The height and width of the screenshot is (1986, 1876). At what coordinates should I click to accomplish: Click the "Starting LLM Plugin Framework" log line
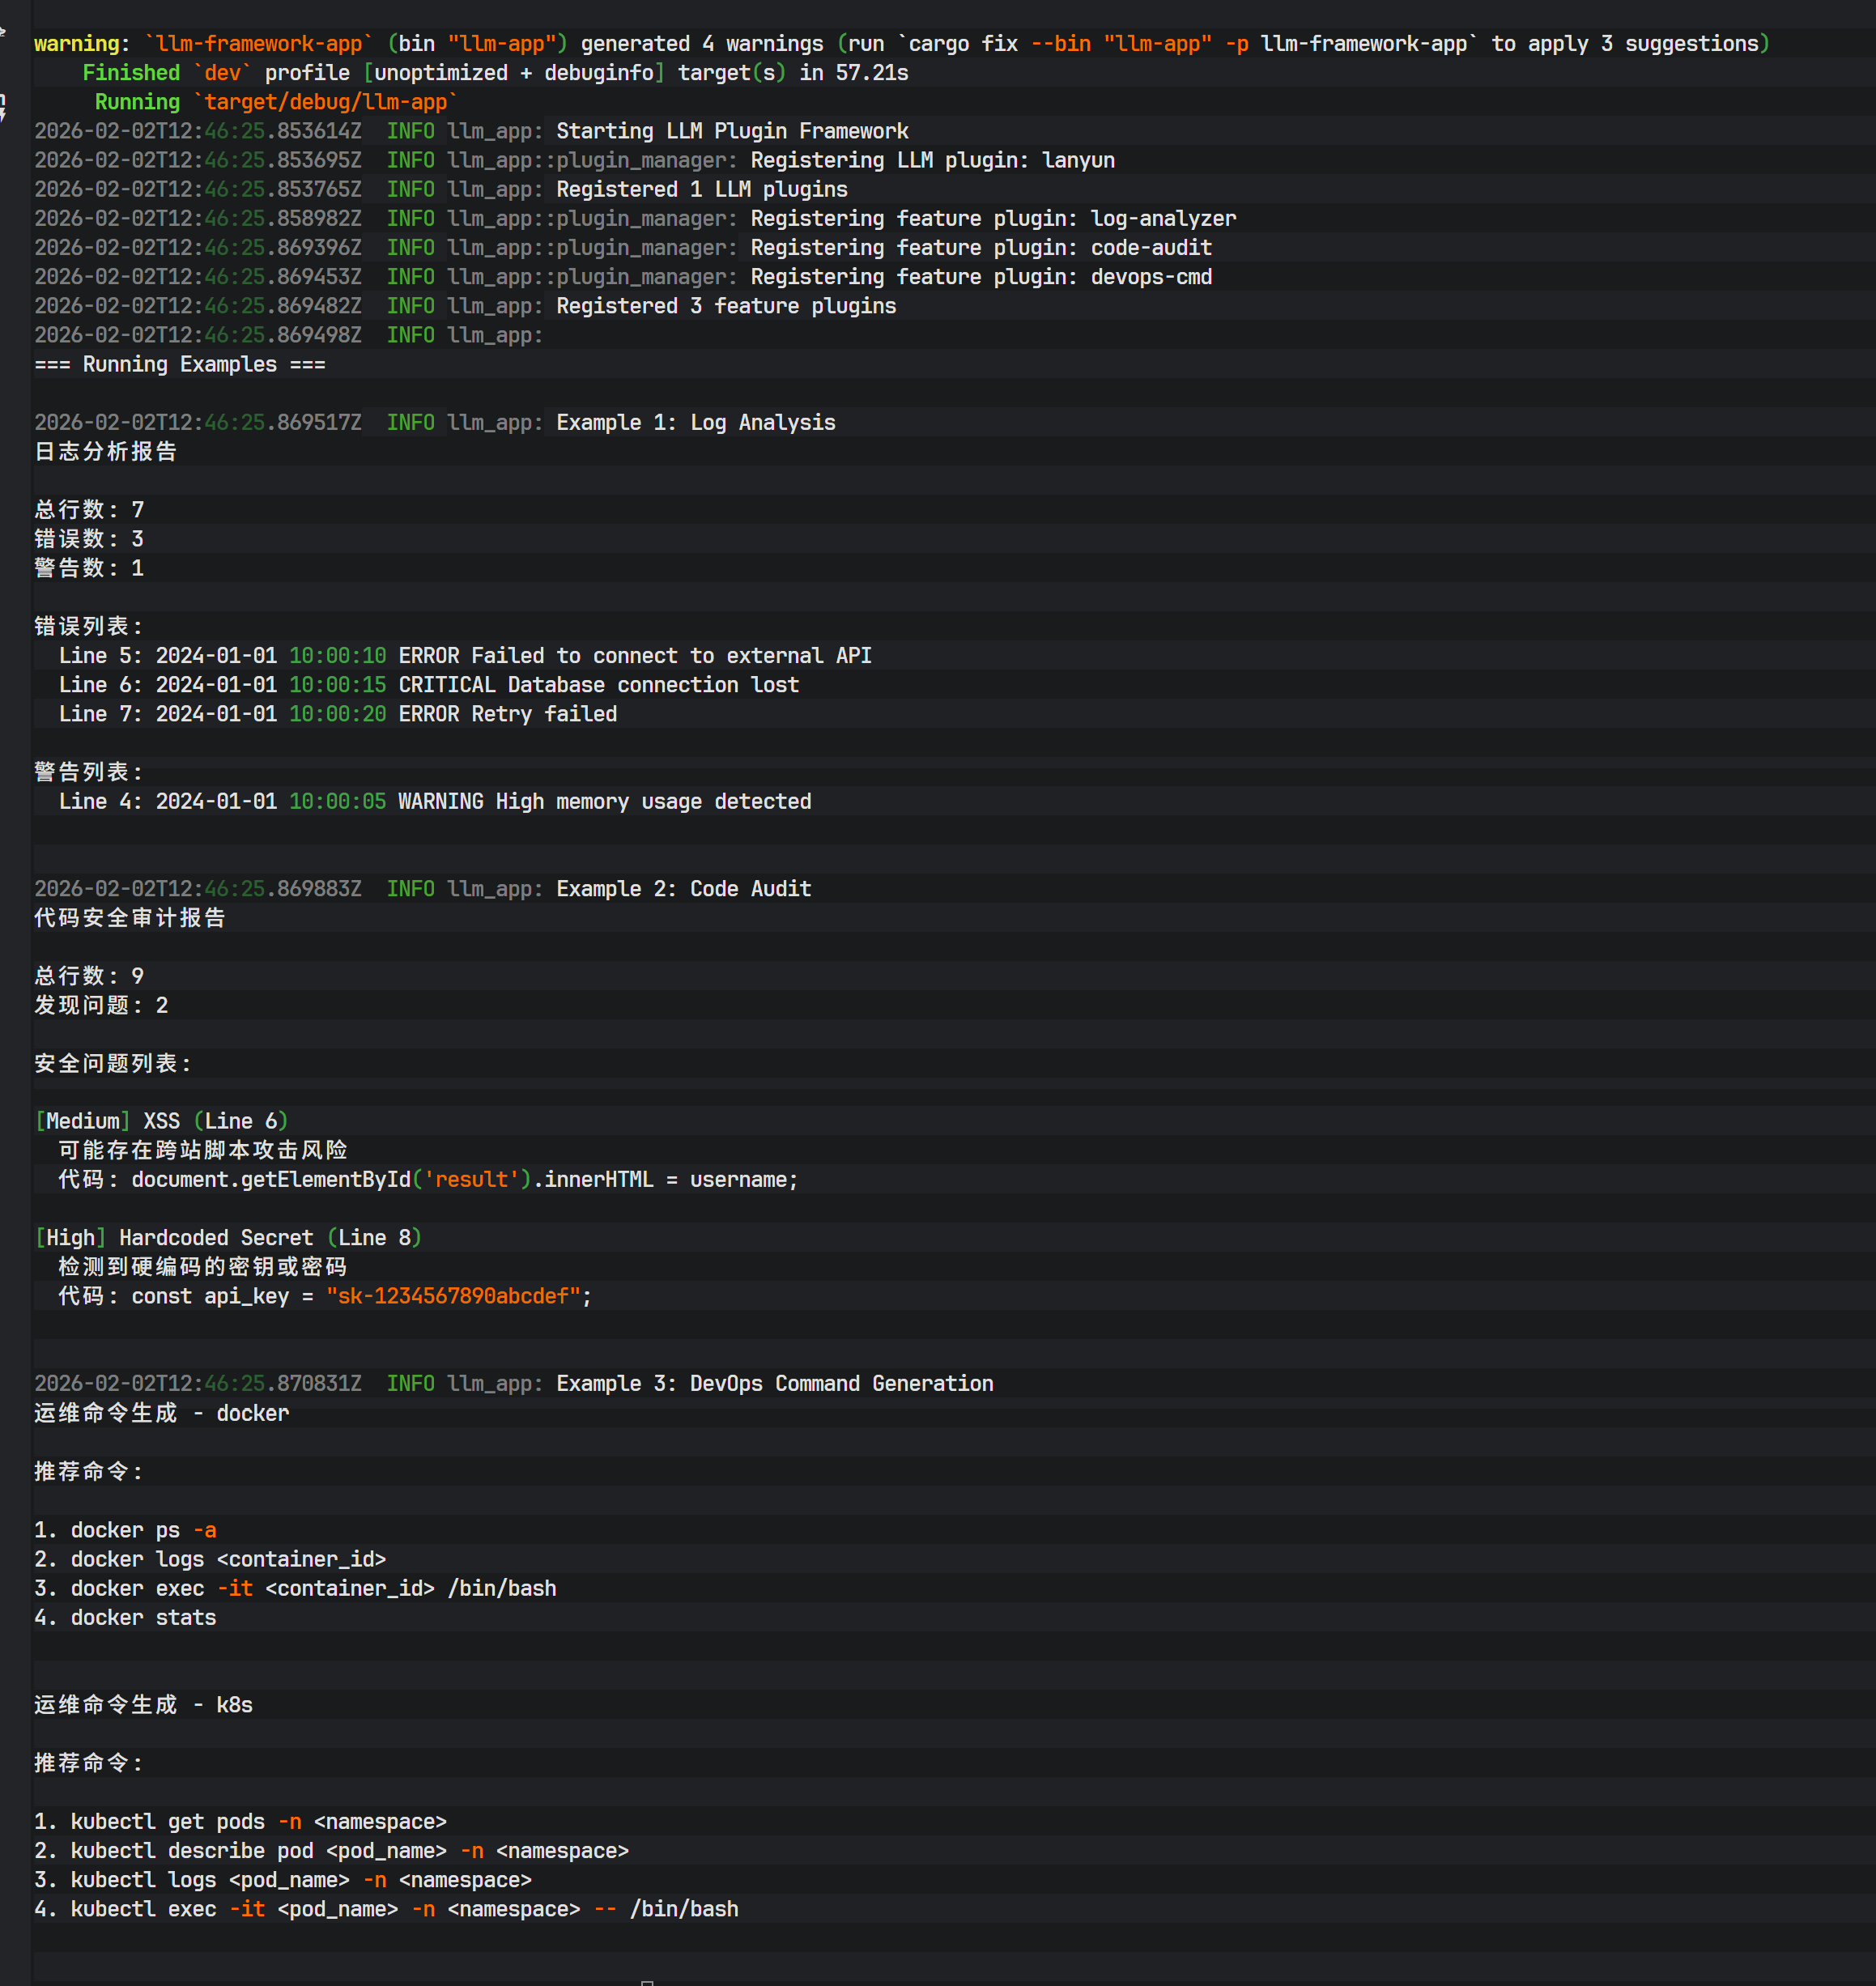[x=732, y=131]
